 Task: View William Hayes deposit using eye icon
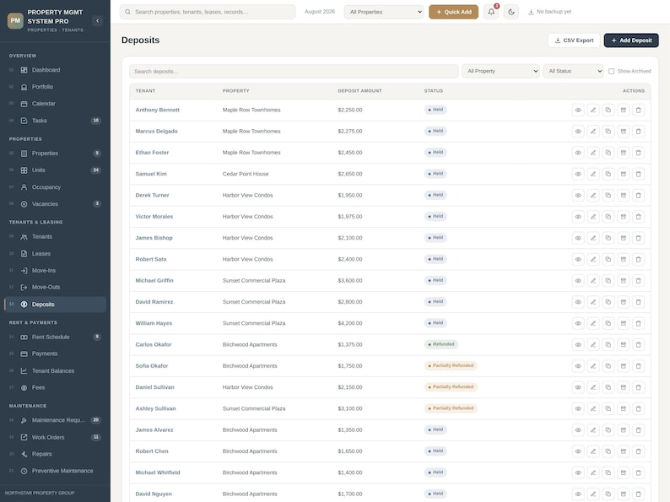(x=578, y=323)
